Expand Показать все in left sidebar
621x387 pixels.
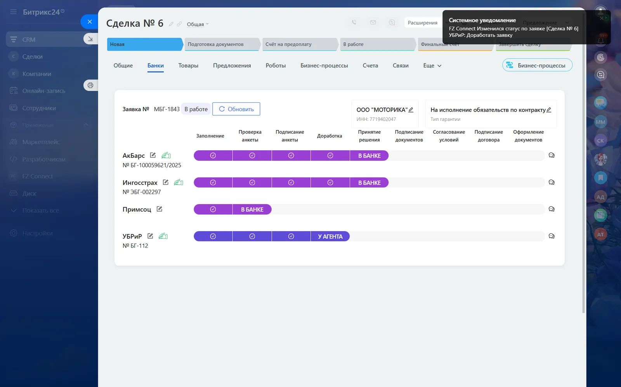point(40,211)
